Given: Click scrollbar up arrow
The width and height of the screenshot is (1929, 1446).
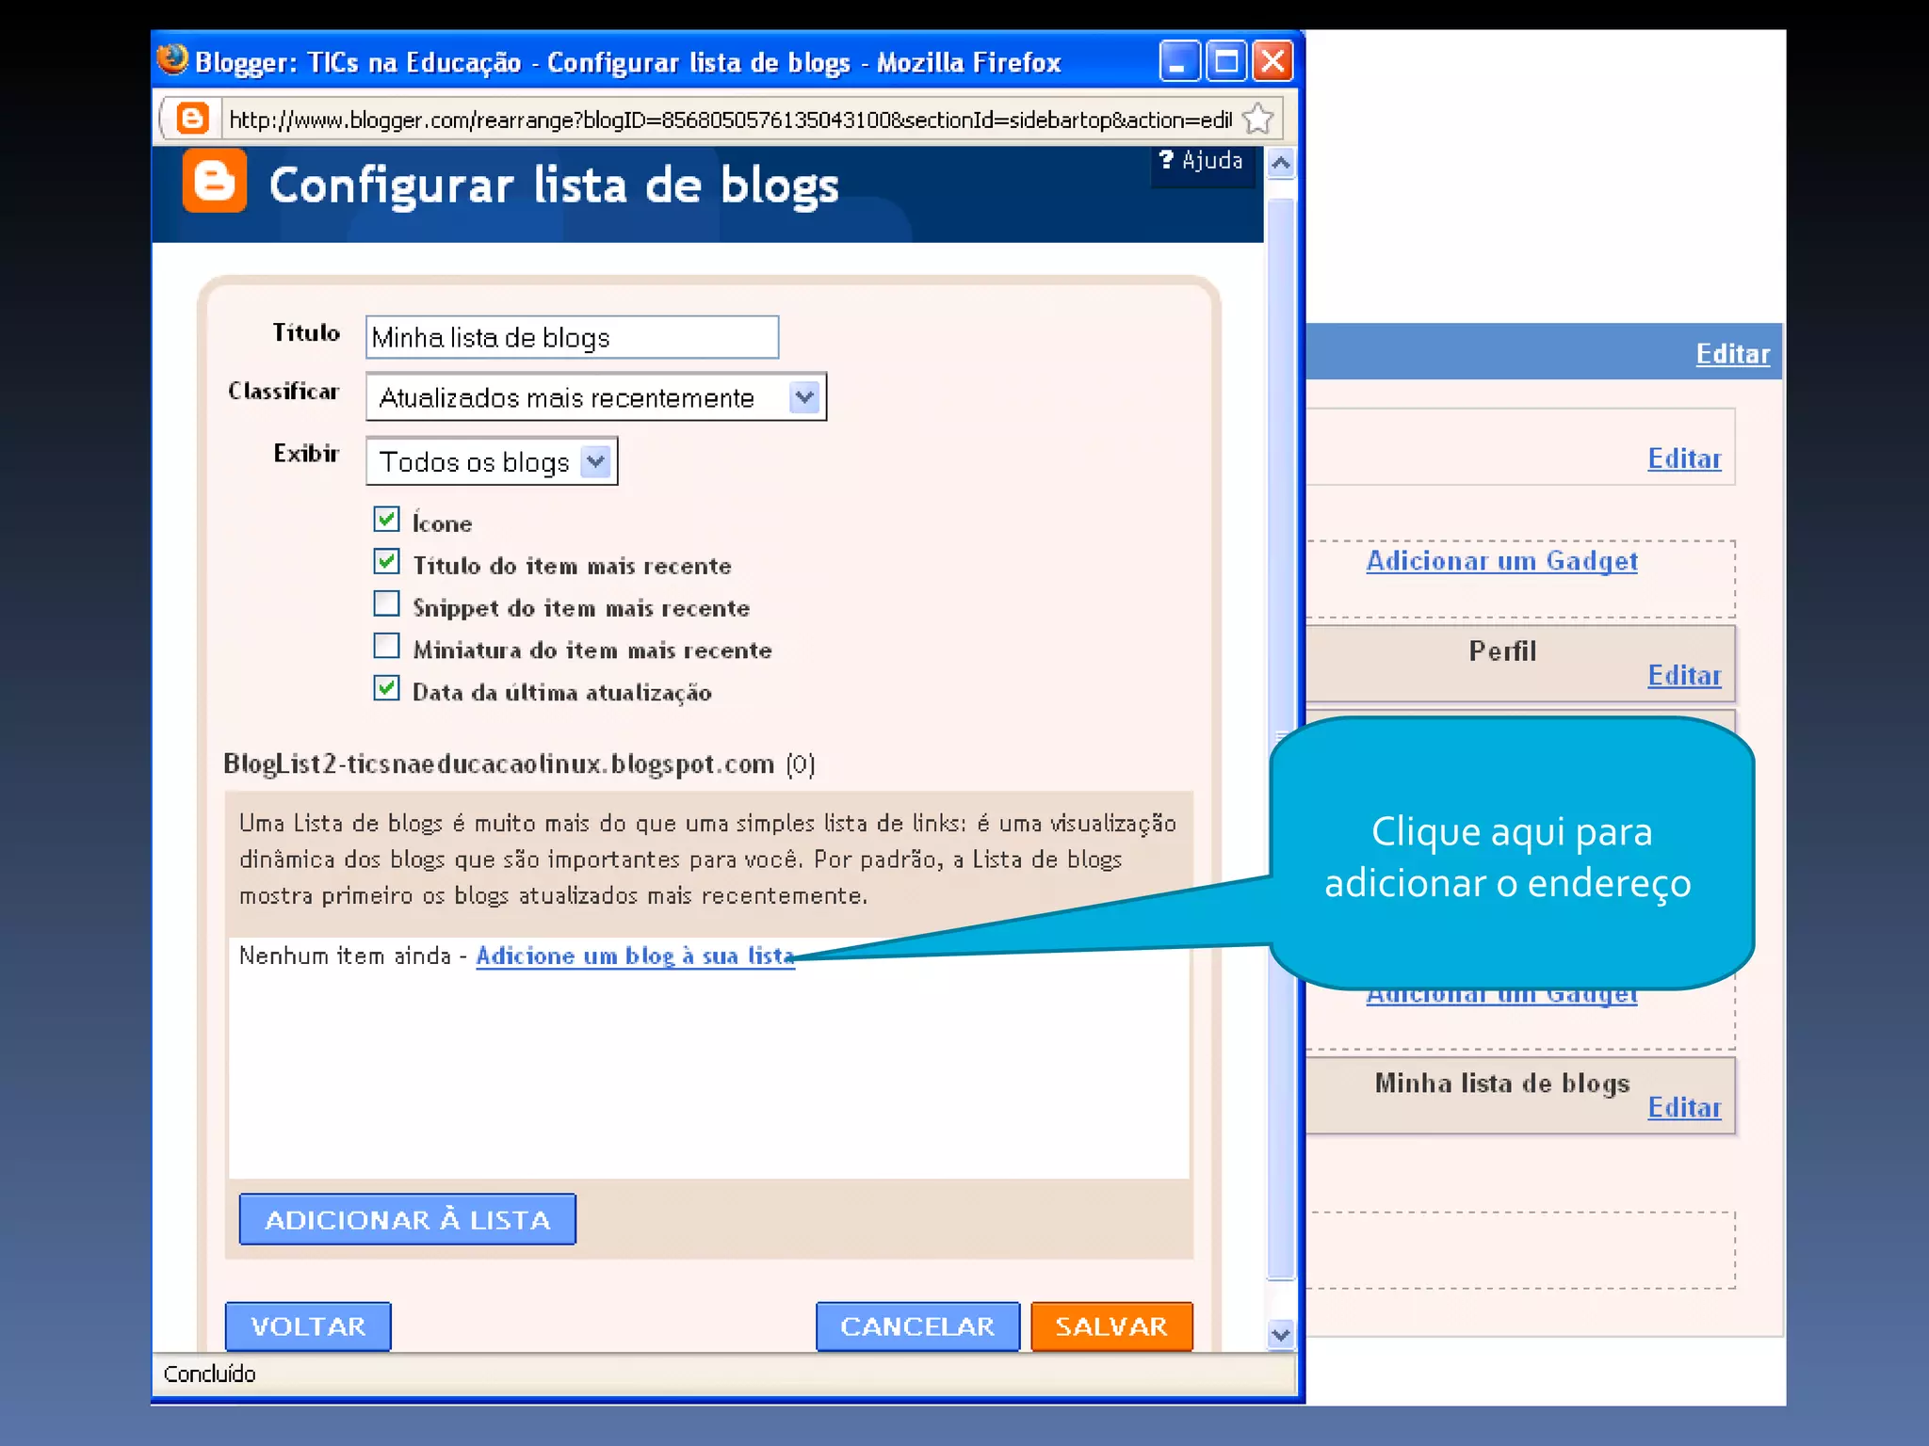Looking at the screenshot, I should point(1281,164).
